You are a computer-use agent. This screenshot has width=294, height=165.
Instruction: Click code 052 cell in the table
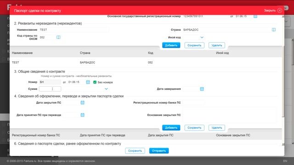150,62
